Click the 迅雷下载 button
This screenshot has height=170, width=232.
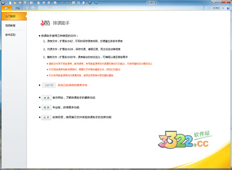(49, 85)
